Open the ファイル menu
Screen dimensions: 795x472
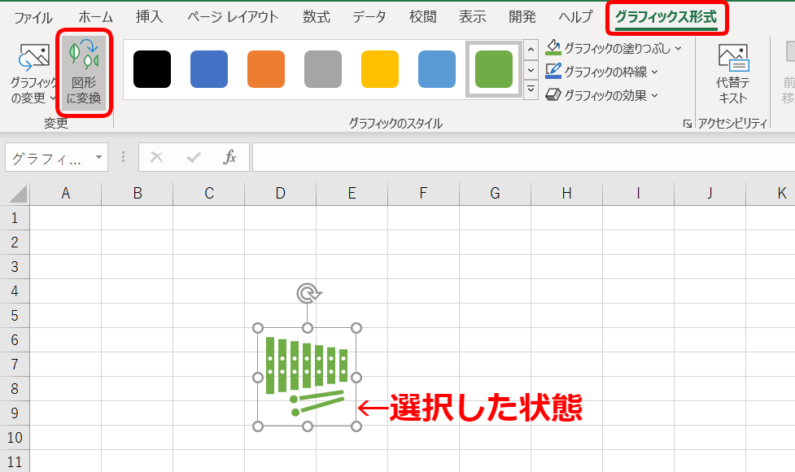point(33,15)
